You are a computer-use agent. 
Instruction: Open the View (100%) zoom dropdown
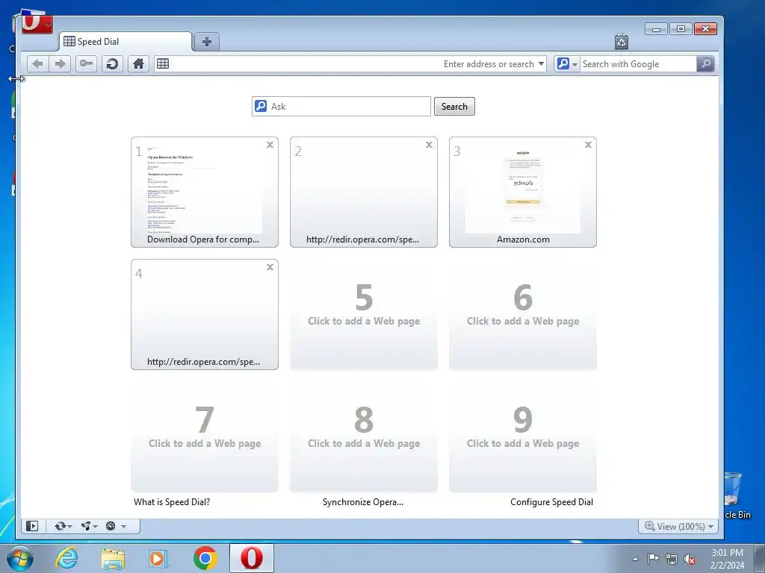coord(678,526)
